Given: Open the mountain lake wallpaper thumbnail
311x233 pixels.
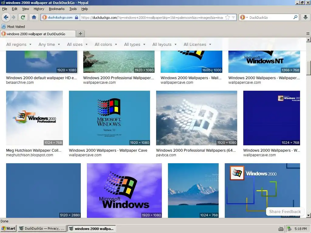Looking at the screenshot, I should pyautogui.click(x=193, y=191).
